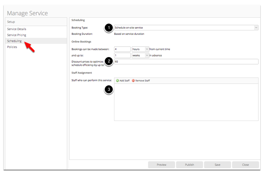Save the service settings
The height and width of the screenshot is (173, 265).
[218, 165]
